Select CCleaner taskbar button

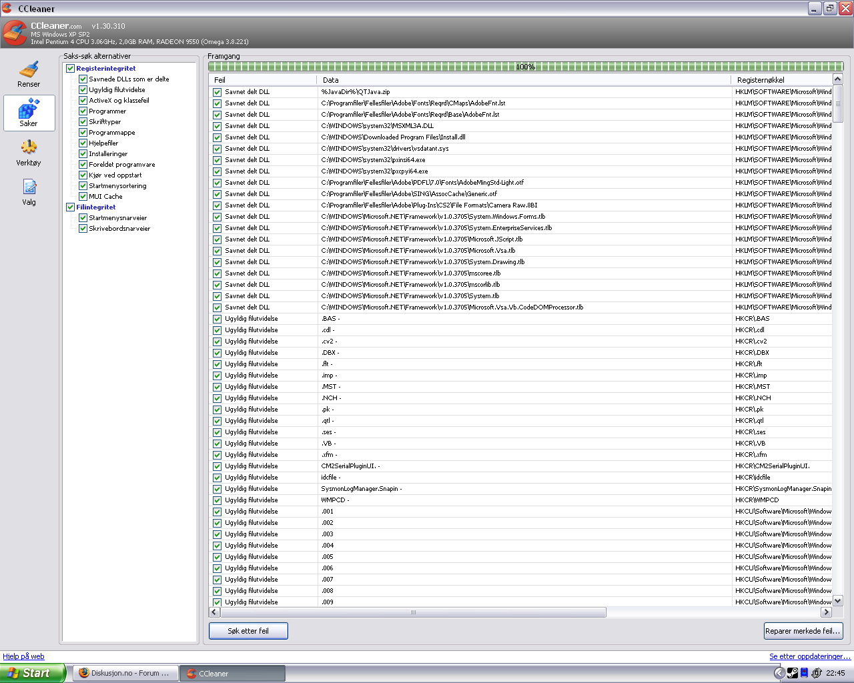(233, 673)
